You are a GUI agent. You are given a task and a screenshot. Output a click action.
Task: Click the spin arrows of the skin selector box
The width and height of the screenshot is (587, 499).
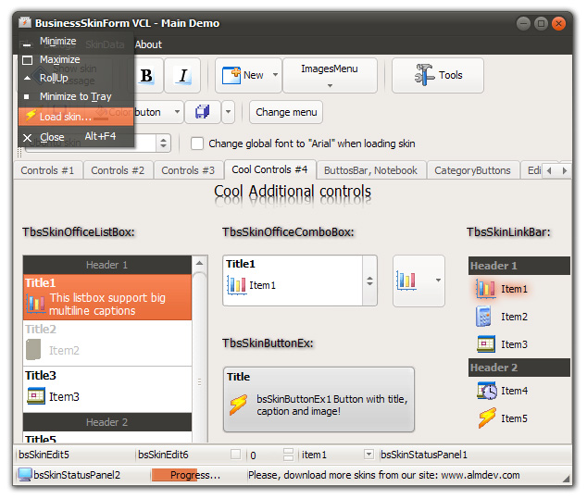[x=163, y=143]
